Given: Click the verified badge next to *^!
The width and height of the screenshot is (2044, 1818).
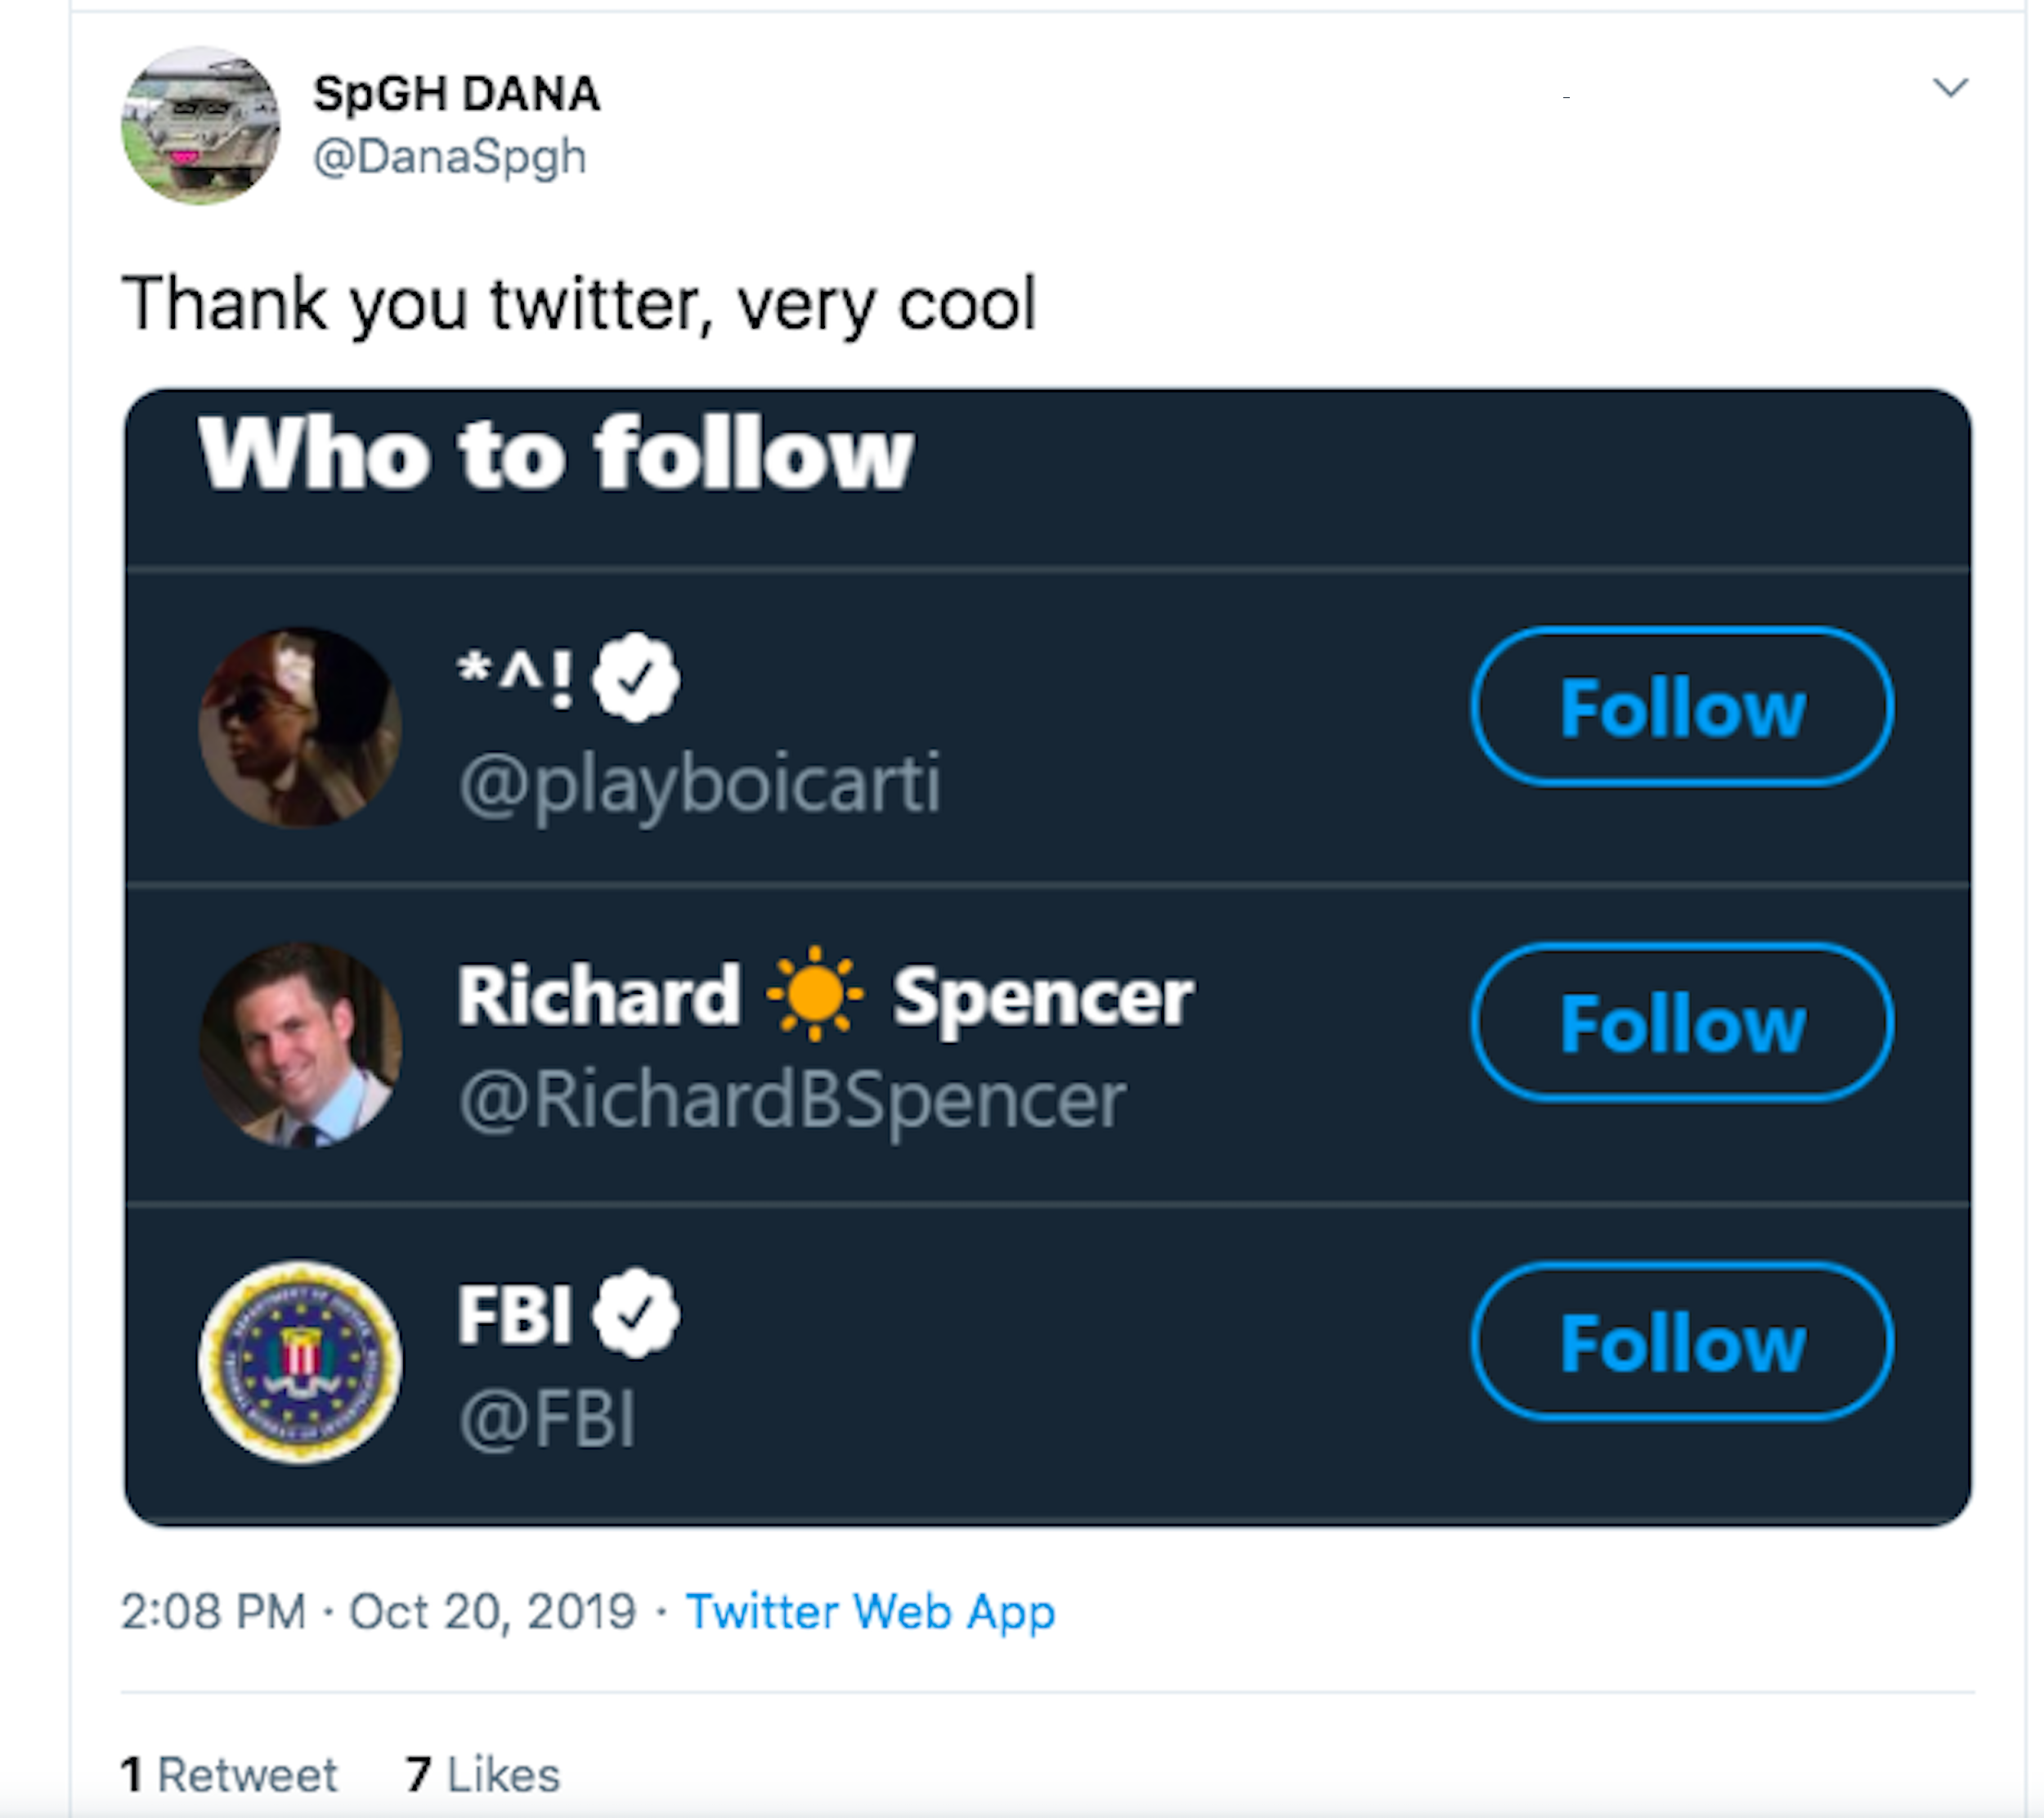Looking at the screenshot, I should coord(636,677).
